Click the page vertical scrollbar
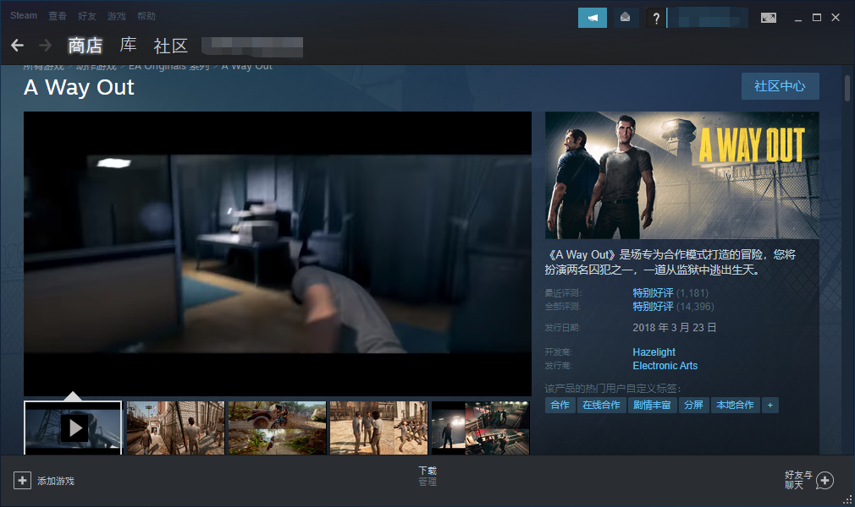The image size is (855, 507). point(847,88)
